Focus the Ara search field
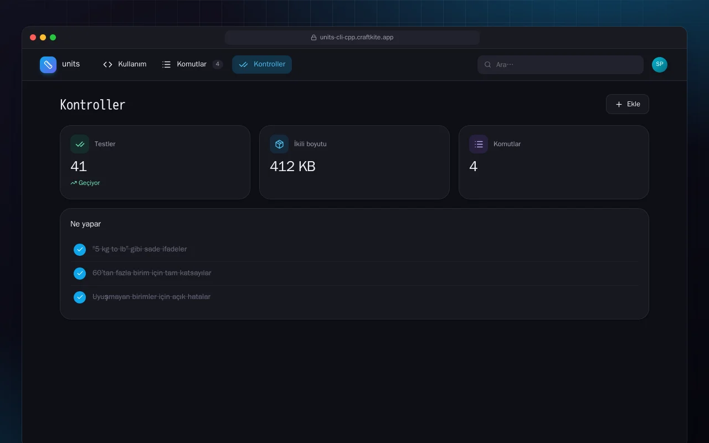Image resolution: width=709 pixels, height=443 pixels. click(561, 65)
